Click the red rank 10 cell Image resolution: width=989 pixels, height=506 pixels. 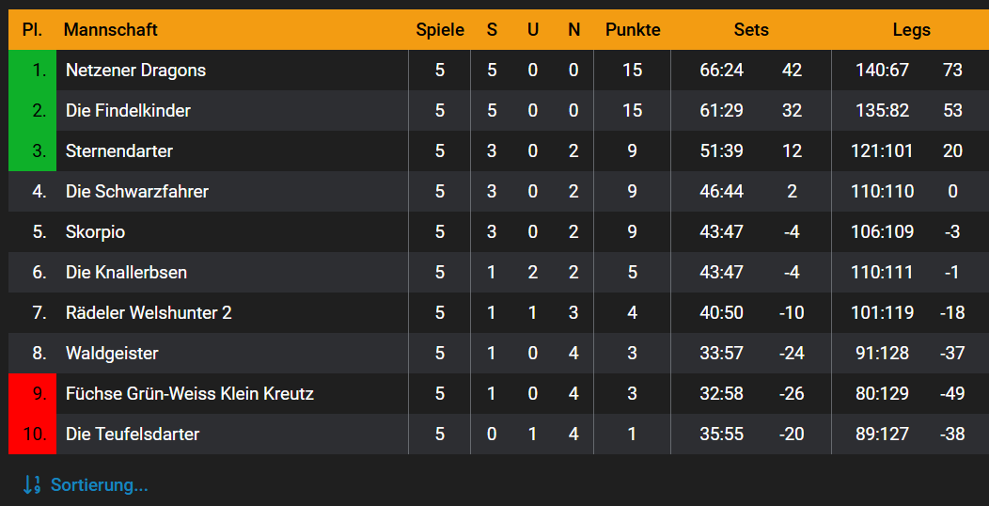33,434
